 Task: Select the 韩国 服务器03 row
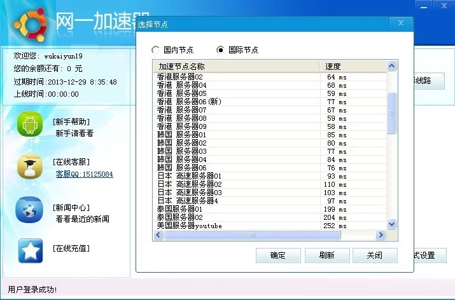[270, 151]
